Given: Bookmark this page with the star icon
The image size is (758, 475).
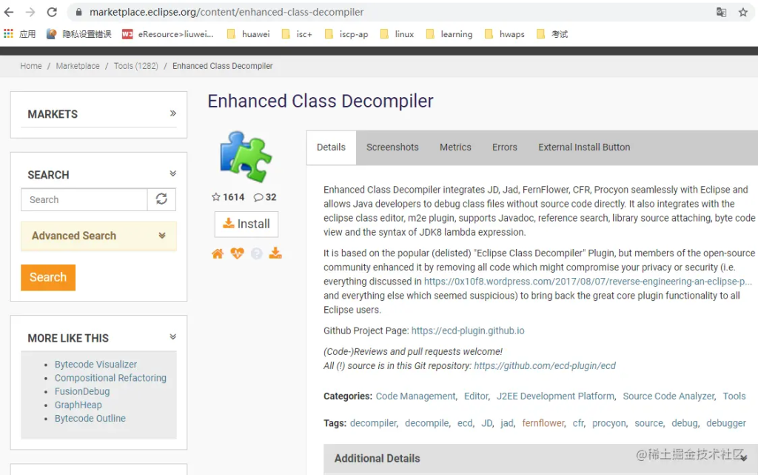Looking at the screenshot, I should (742, 12).
